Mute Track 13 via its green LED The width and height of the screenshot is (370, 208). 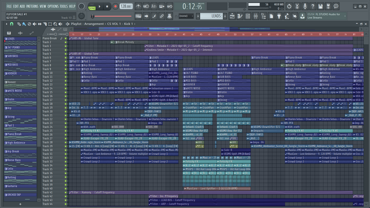click(66, 85)
